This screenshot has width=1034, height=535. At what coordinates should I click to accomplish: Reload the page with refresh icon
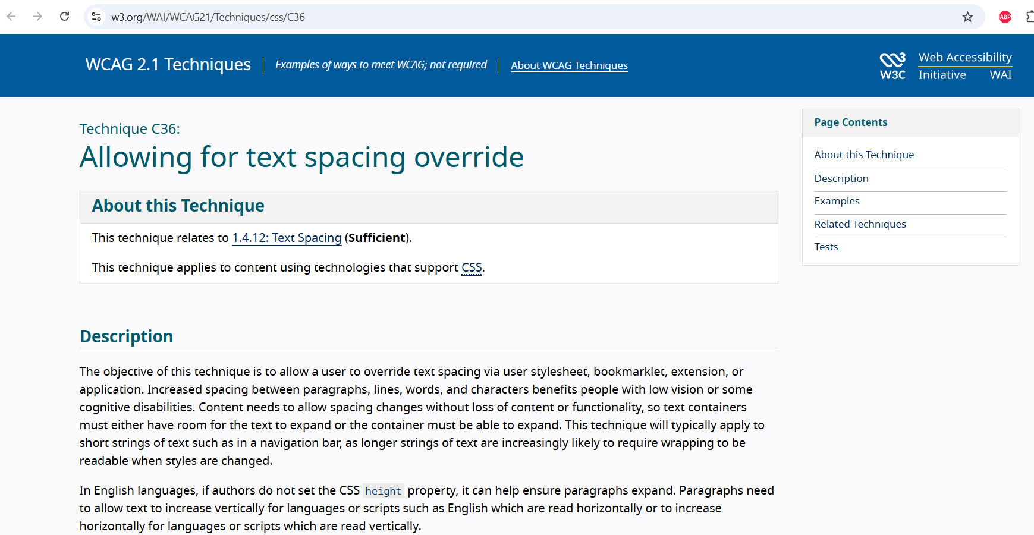[64, 17]
